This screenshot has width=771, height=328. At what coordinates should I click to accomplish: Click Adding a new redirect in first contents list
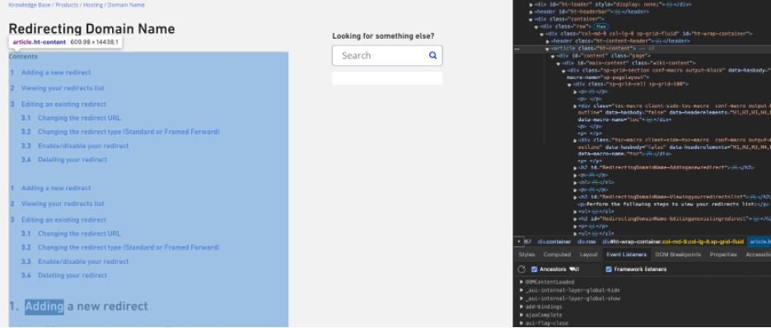[56, 73]
